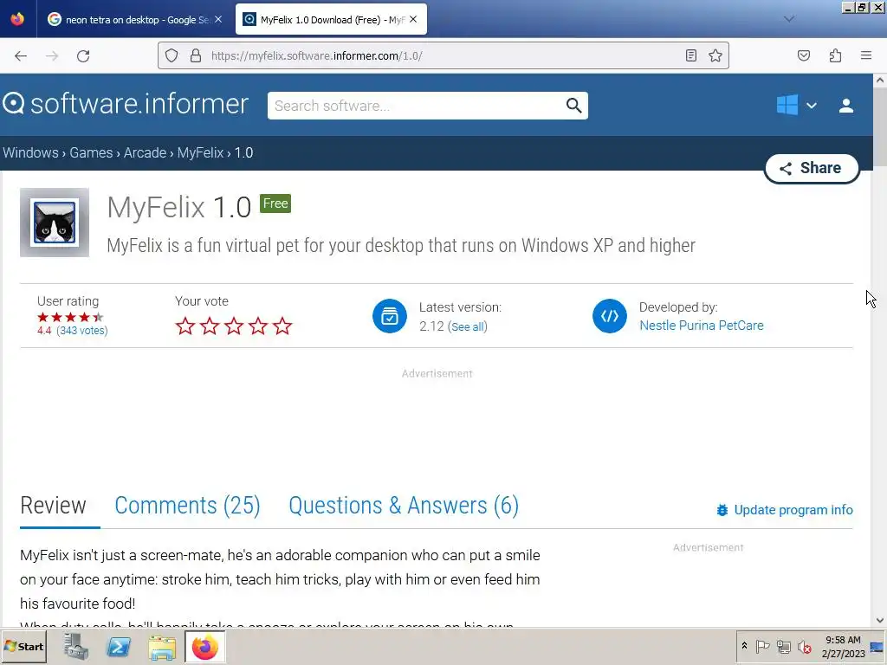Screen dimensions: 887x665
Task: Select the MyFelix 1.0 Download browser tab
Action: (x=331, y=20)
